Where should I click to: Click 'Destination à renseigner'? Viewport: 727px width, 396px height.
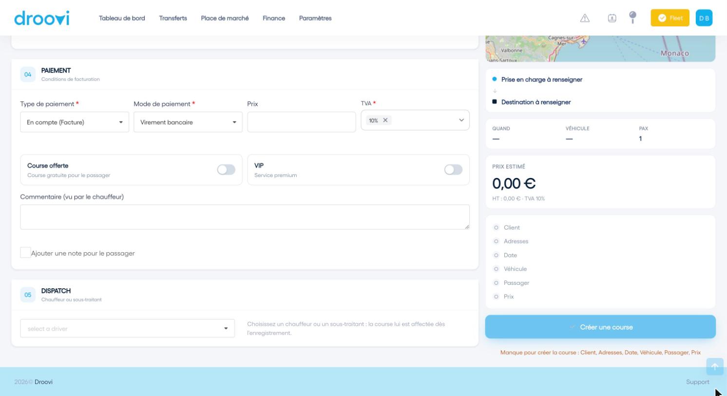[536, 102]
